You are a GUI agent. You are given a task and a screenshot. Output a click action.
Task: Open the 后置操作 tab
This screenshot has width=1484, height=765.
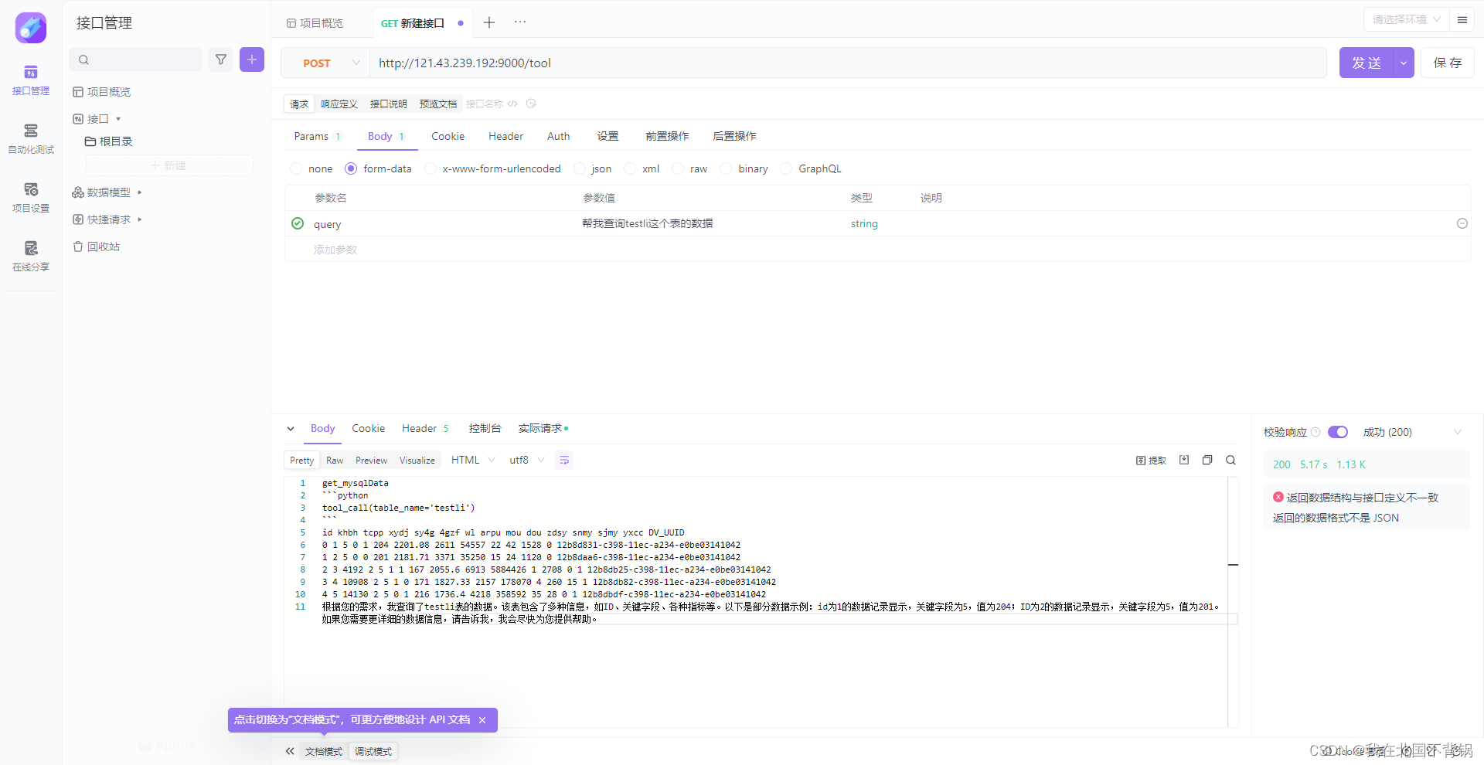(x=734, y=136)
